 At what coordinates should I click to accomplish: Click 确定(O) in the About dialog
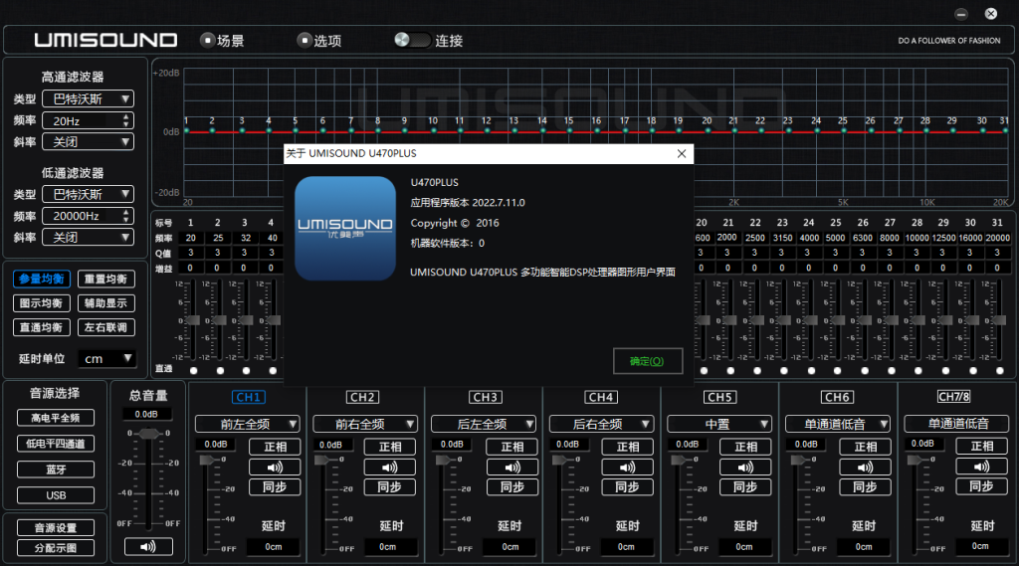pos(647,361)
